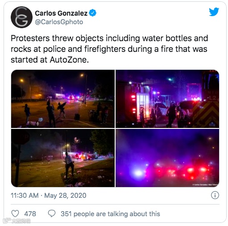This screenshot has width=228, height=226.
Task: Open the @CarlosGphoto handle link
Action: click(x=59, y=22)
